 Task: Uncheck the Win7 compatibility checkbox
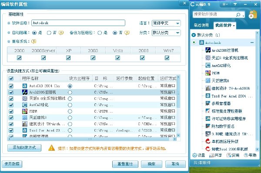pyautogui.click(x=167, y=58)
